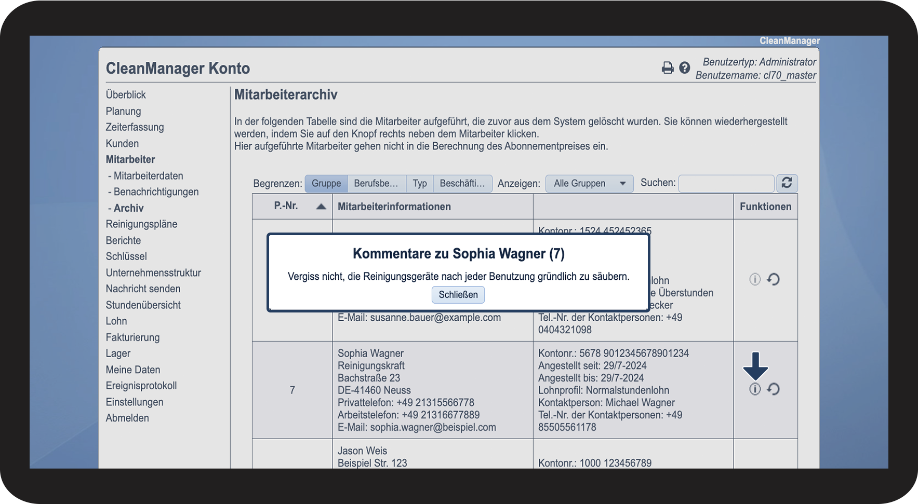918x504 pixels.
Task: Navigate to Reinigungspläne
Action: pyautogui.click(x=141, y=224)
